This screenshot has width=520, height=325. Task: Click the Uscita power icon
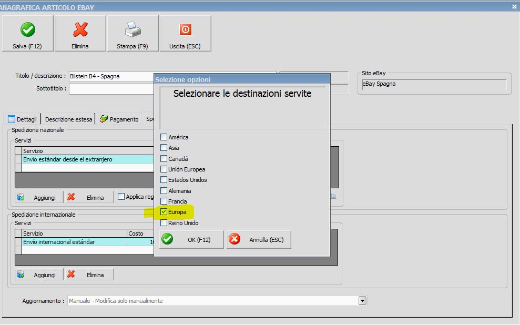click(x=186, y=29)
